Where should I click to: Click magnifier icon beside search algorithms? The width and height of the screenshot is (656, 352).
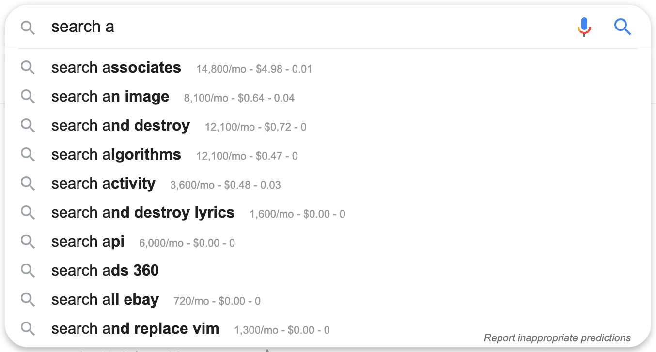pyautogui.click(x=28, y=155)
